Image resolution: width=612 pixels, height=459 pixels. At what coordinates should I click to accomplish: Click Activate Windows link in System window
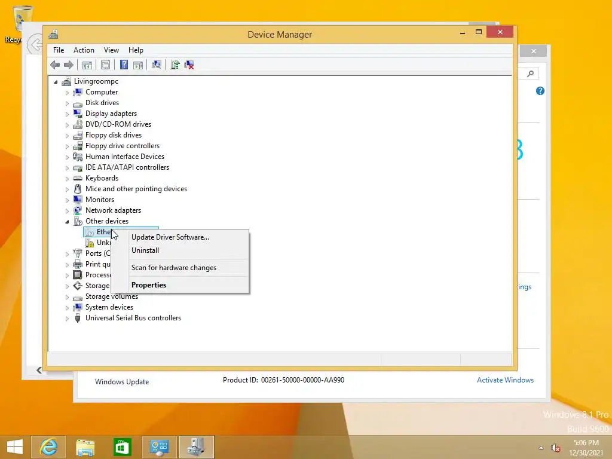click(505, 380)
